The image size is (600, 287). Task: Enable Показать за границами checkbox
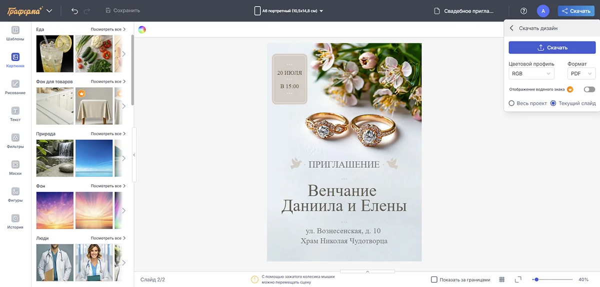(434, 280)
